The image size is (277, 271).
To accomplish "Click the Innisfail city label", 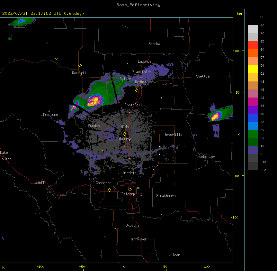I will pos(133,105).
